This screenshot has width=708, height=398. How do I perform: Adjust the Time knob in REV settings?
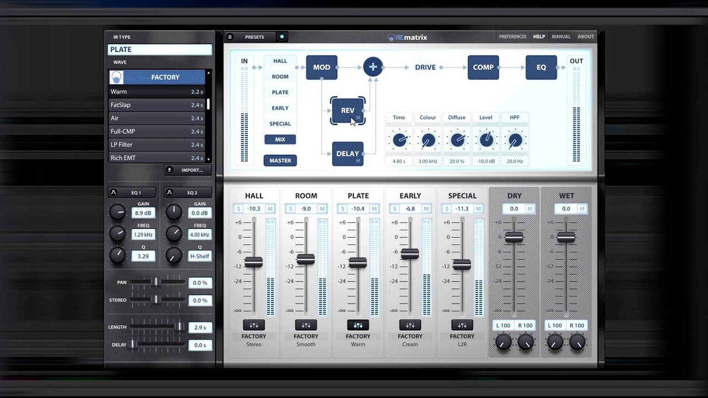tap(399, 139)
